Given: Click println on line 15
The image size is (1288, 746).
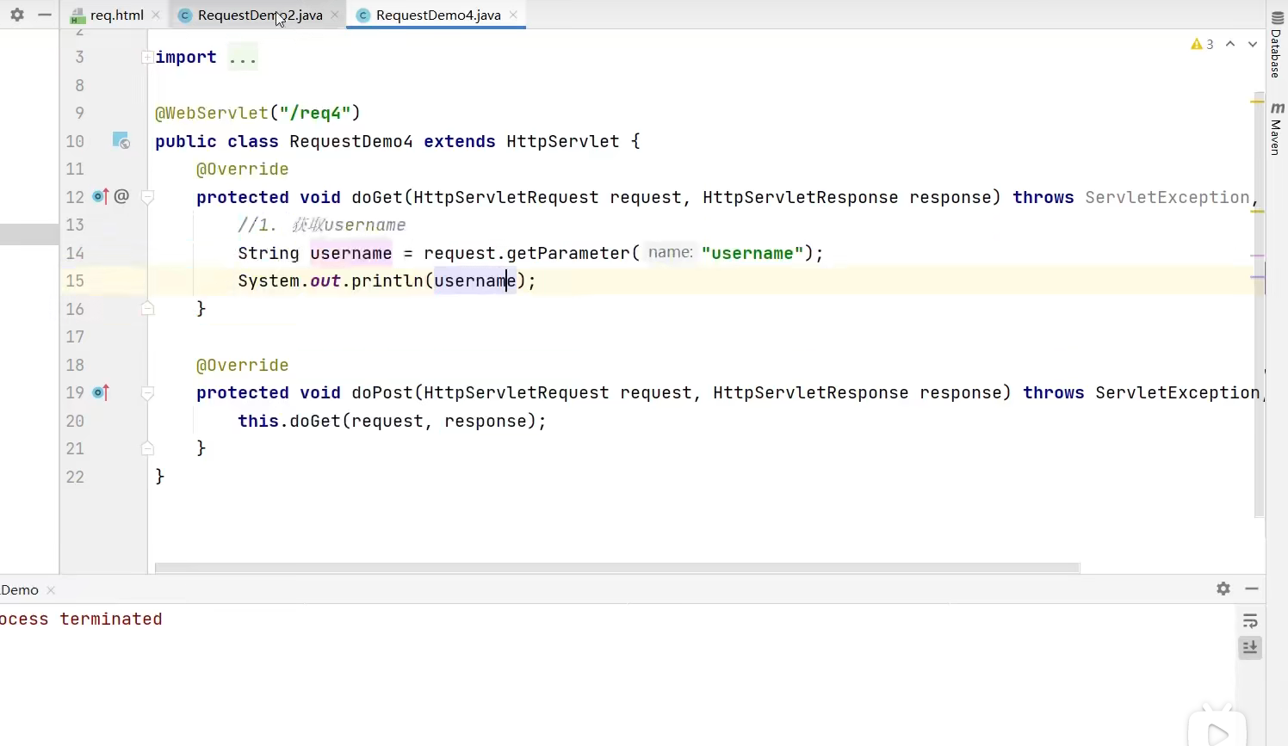Looking at the screenshot, I should click(387, 281).
